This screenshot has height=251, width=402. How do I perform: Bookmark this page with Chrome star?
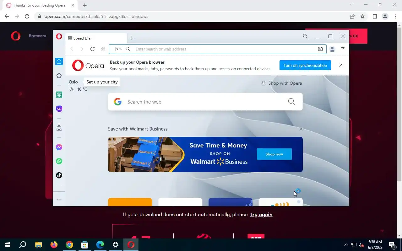pos(362,16)
